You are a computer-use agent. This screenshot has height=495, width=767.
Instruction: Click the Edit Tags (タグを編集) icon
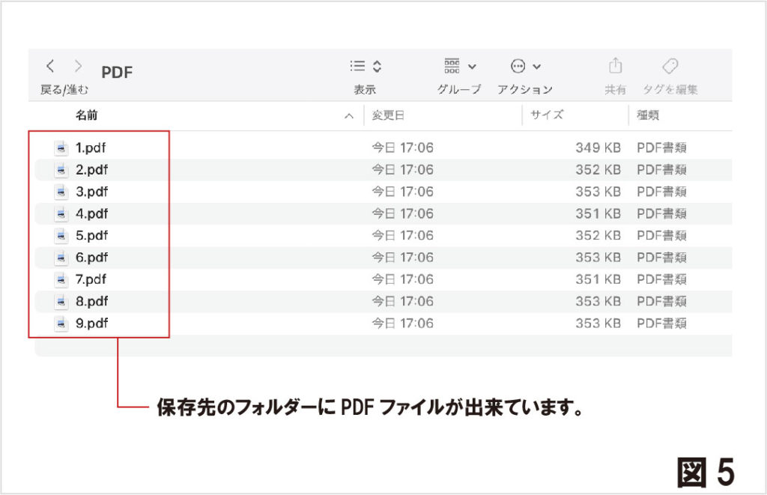pyautogui.click(x=670, y=67)
